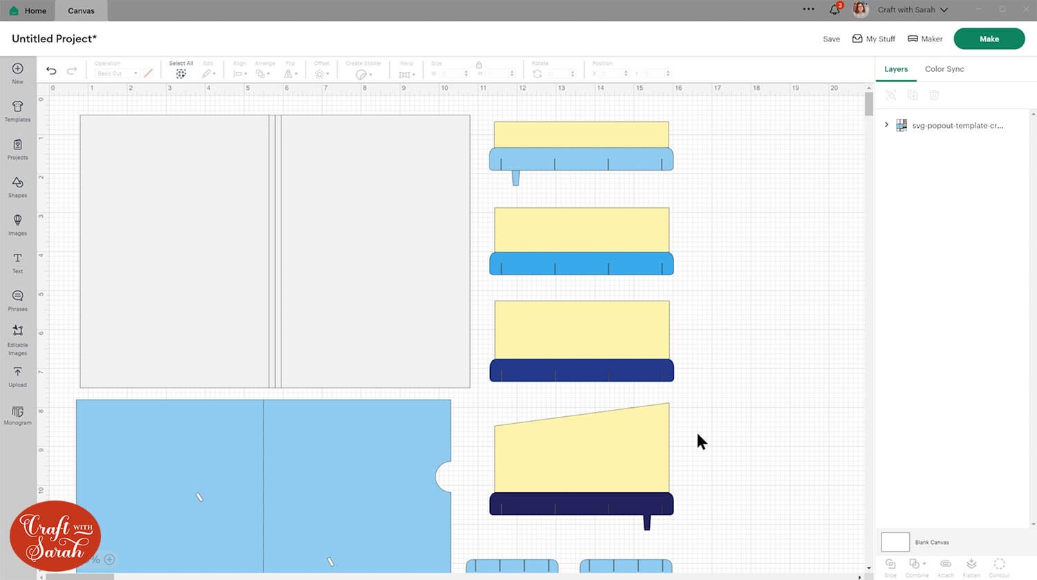Viewport: 1037px width, 580px height.
Task: Click the Save button
Action: [832, 39]
